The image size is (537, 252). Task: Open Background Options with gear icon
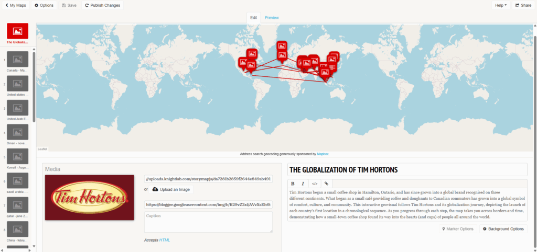503,229
